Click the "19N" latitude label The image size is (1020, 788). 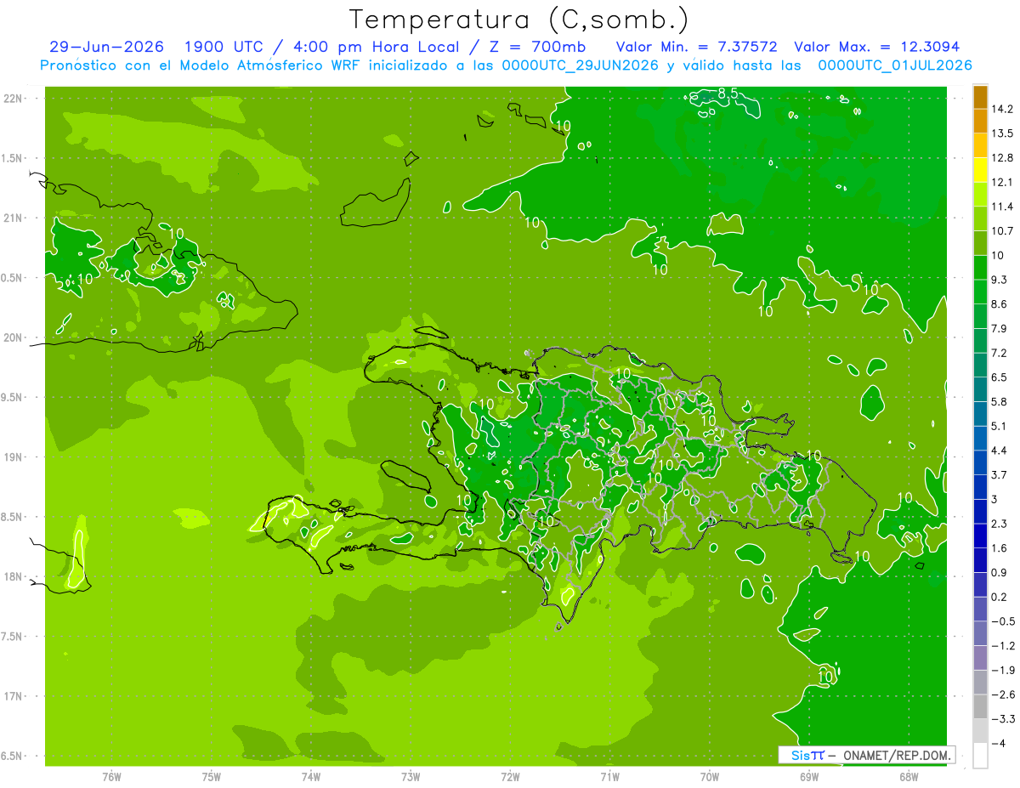point(14,457)
